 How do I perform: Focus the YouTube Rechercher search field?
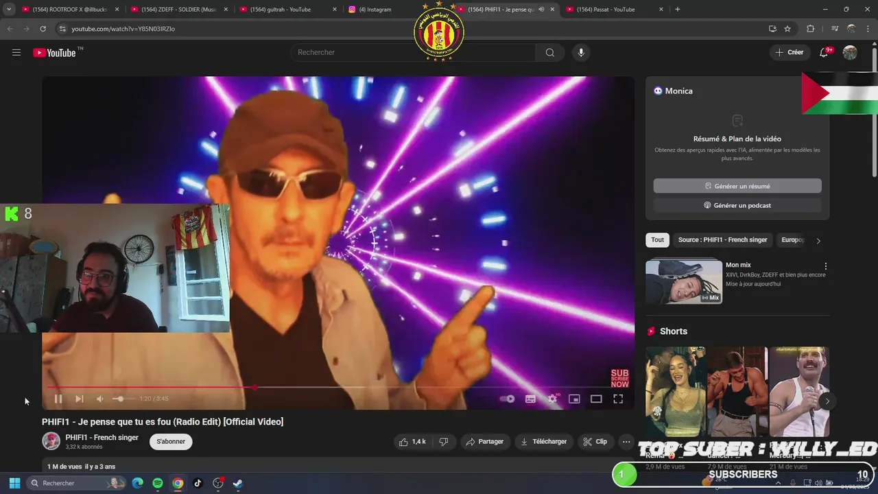pos(414,53)
